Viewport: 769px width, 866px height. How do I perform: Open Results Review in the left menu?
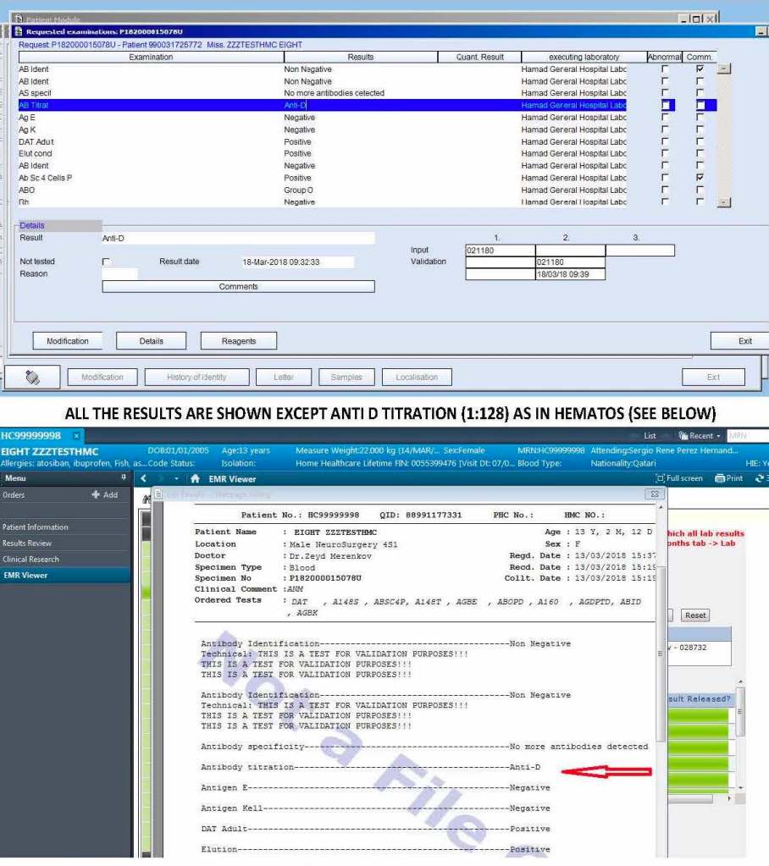(x=27, y=543)
